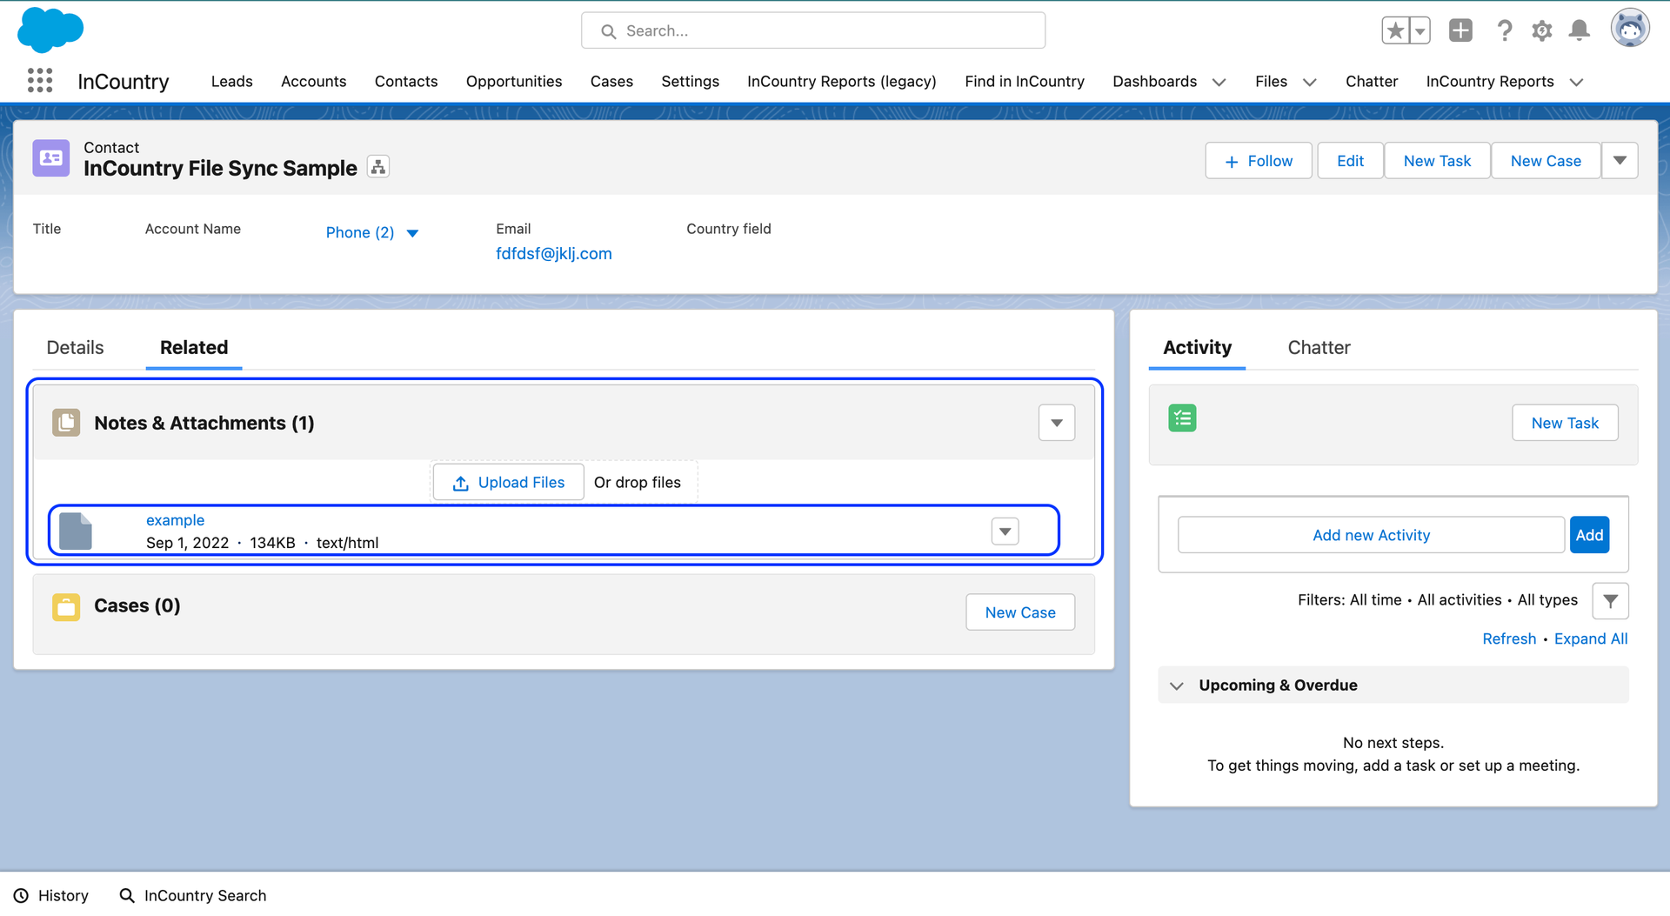This screenshot has height=916, width=1670.
Task: Switch to the Details tab
Action: (75, 347)
